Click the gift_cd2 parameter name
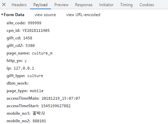 coord(15,46)
